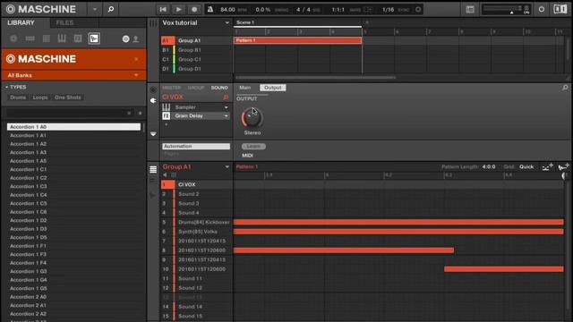Show factory content with the globe icon
The width and height of the screenshot is (573, 322).
(x=125, y=38)
